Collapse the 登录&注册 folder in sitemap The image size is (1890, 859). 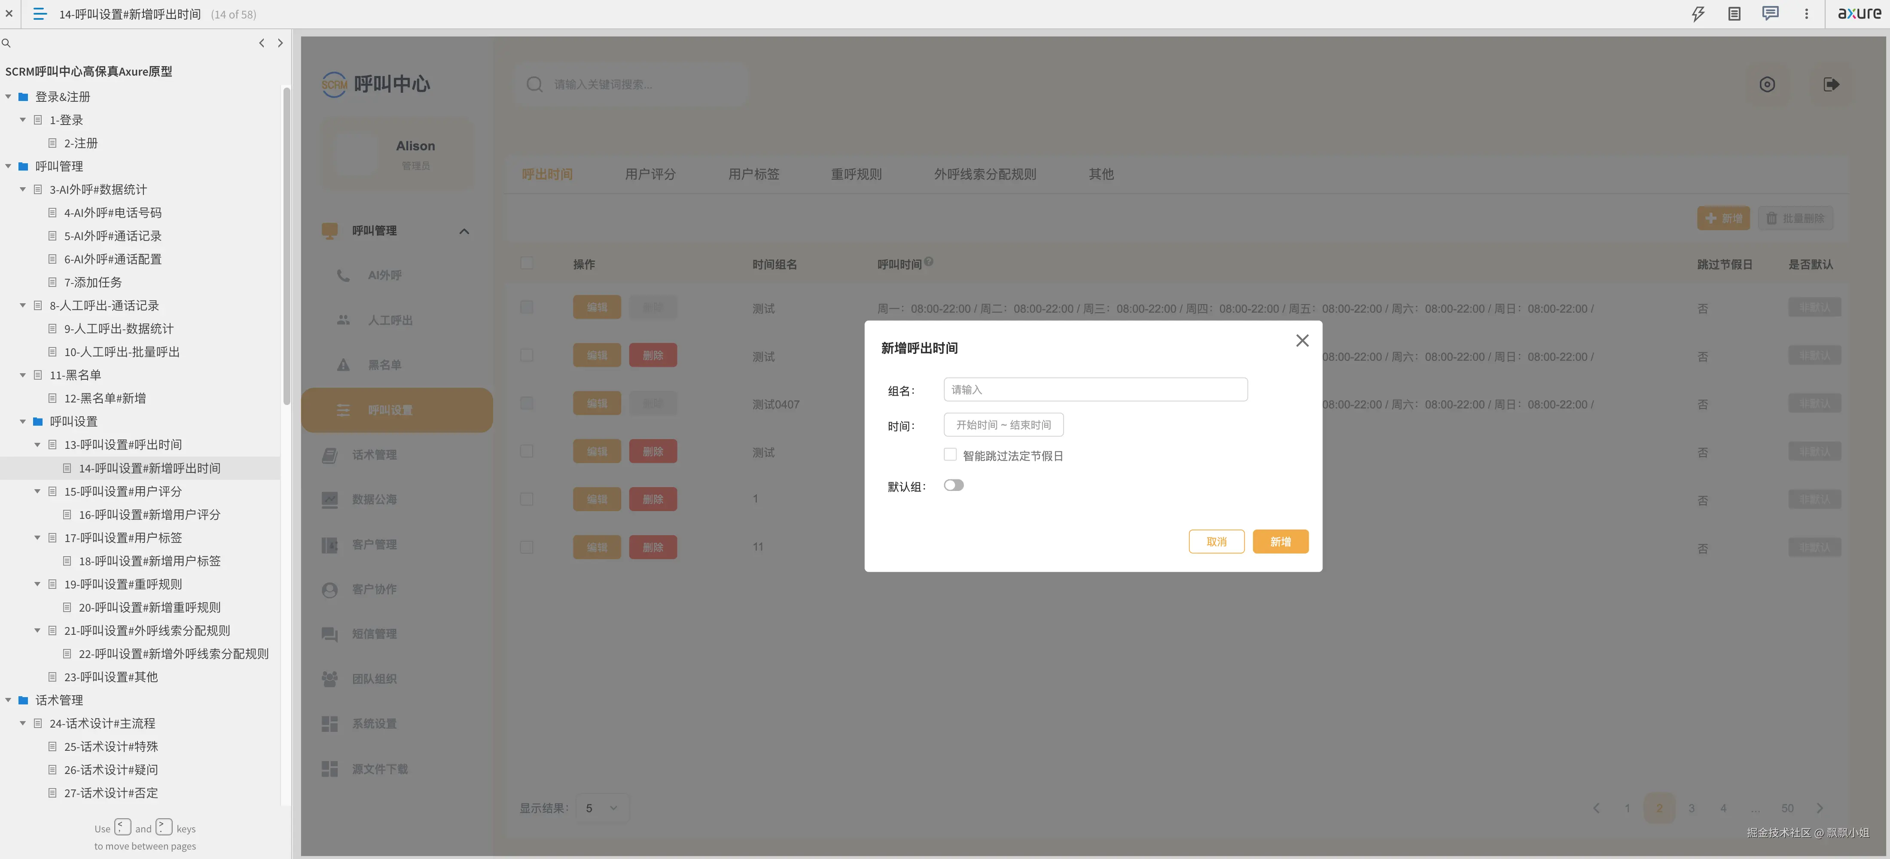tap(9, 97)
